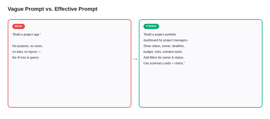
Task: Click the line "No purpose, no users,"
Action: click(x=27, y=46)
